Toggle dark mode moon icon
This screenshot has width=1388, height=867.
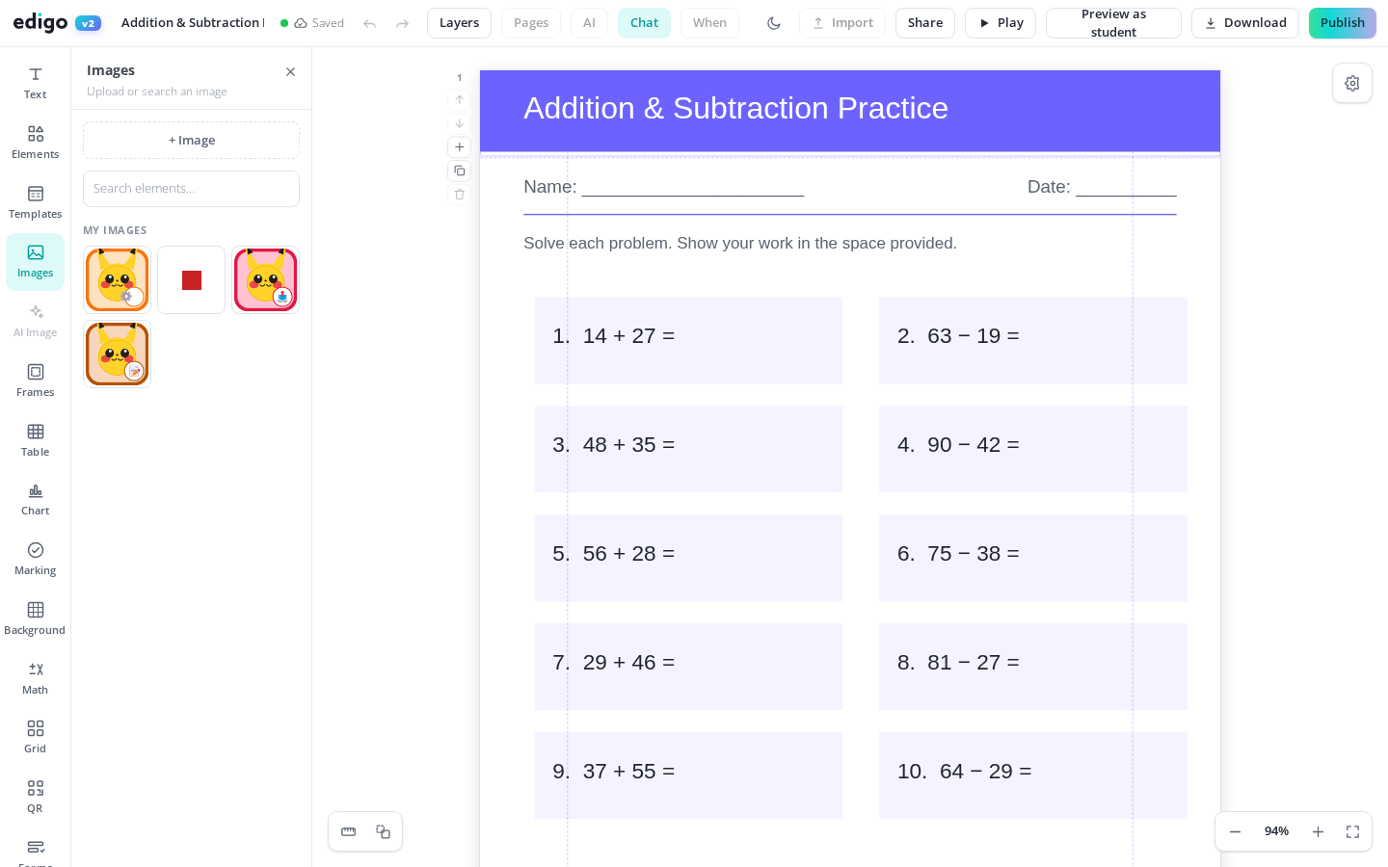[774, 23]
